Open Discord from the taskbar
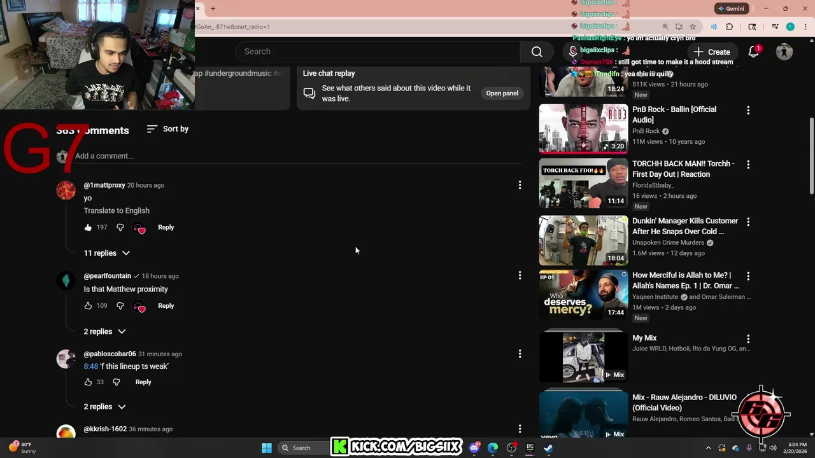The image size is (815, 458). tap(474, 448)
